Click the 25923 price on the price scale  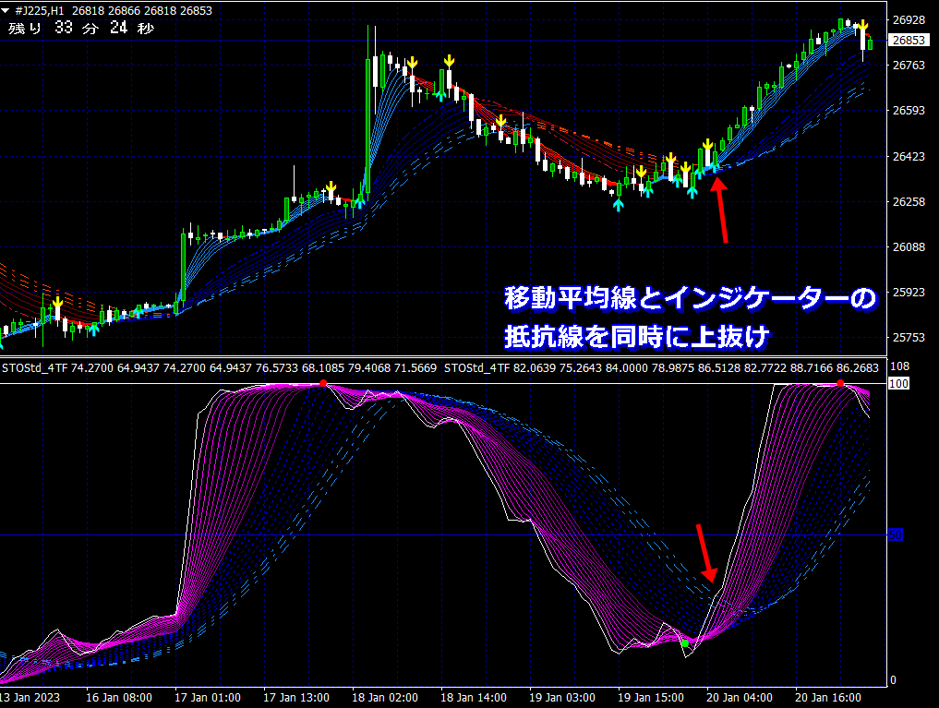tap(909, 292)
